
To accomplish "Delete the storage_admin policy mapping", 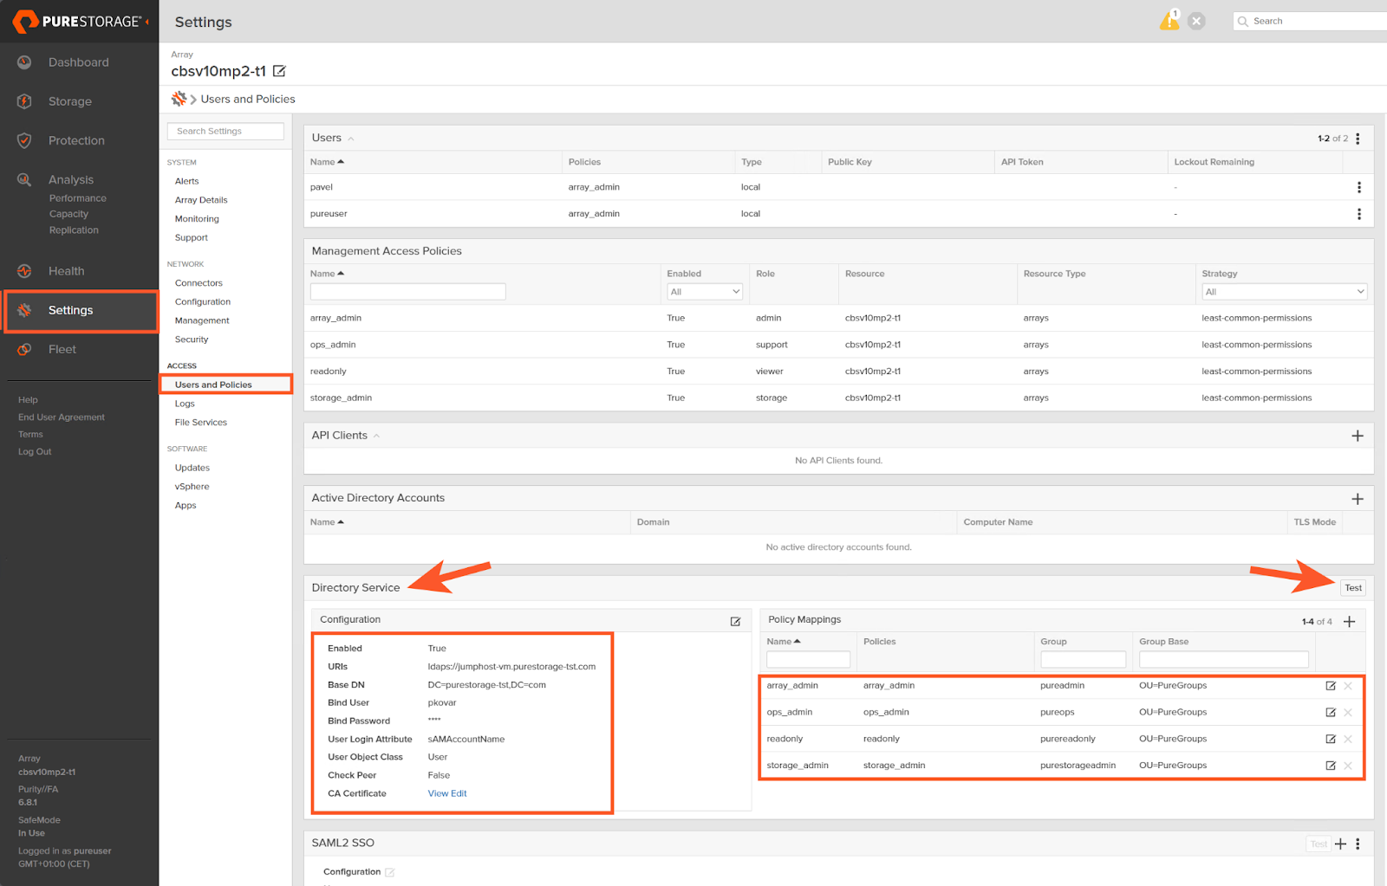I will coord(1348,766).
